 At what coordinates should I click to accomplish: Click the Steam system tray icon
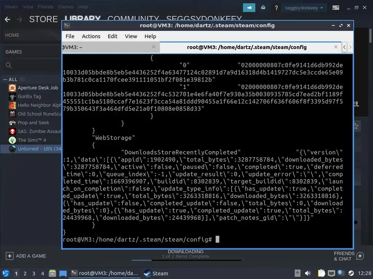pos(351,273)
